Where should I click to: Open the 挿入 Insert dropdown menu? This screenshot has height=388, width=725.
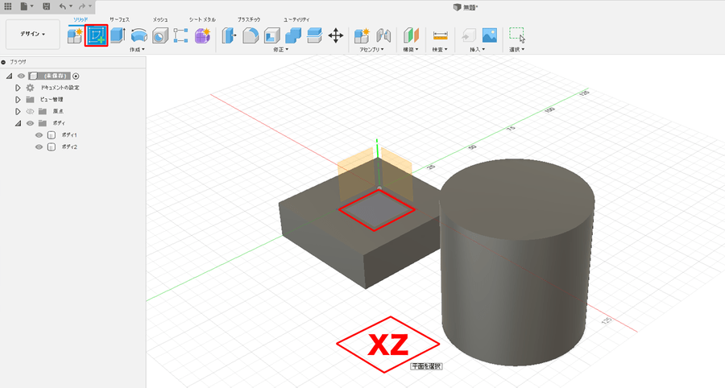tap(478, 49)
